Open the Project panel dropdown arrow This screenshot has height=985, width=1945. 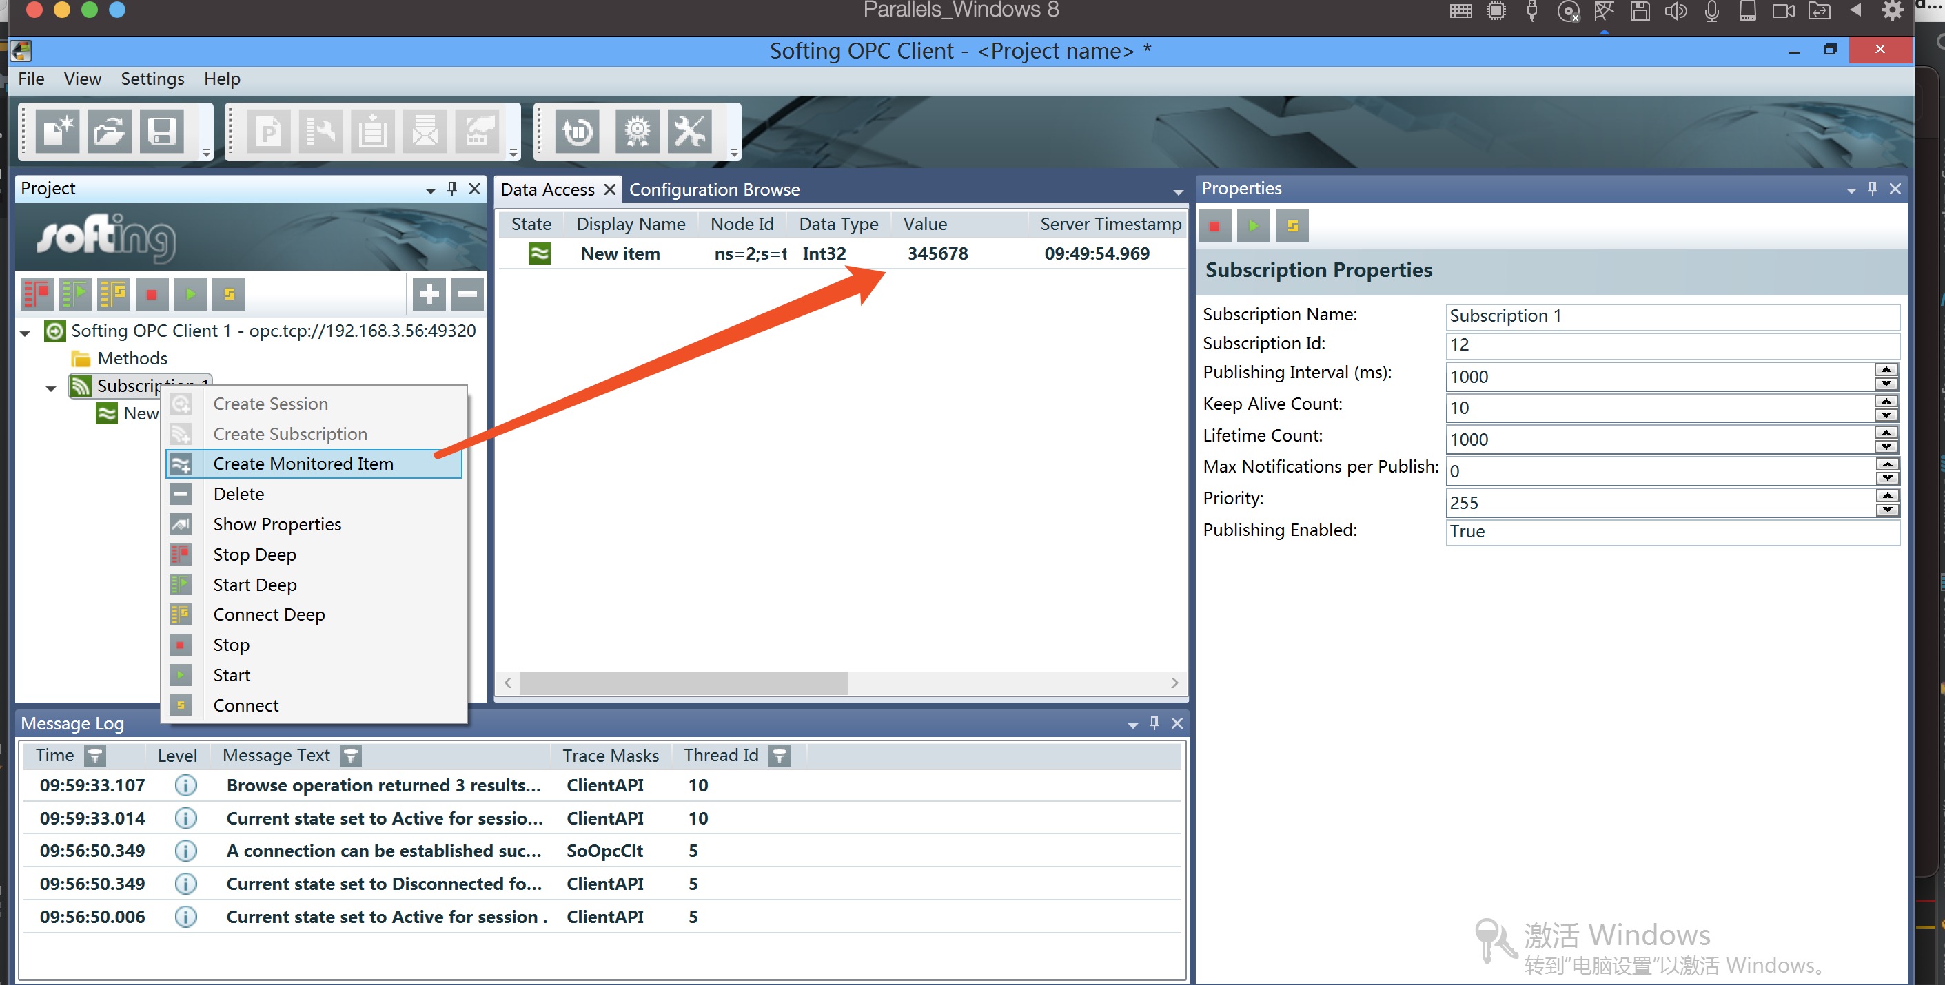click(x=429, y=190)
